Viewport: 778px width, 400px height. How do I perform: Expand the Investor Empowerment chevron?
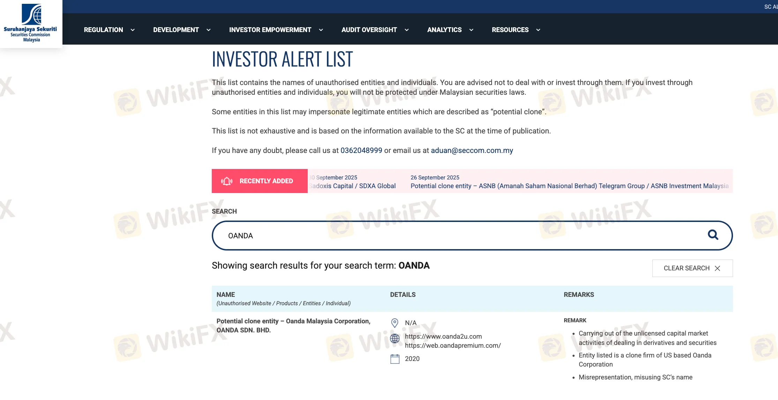tap(321, 30)
